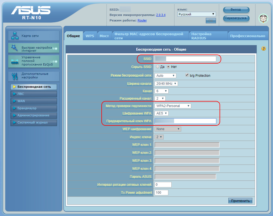Click the Router operation mode link

142,20
